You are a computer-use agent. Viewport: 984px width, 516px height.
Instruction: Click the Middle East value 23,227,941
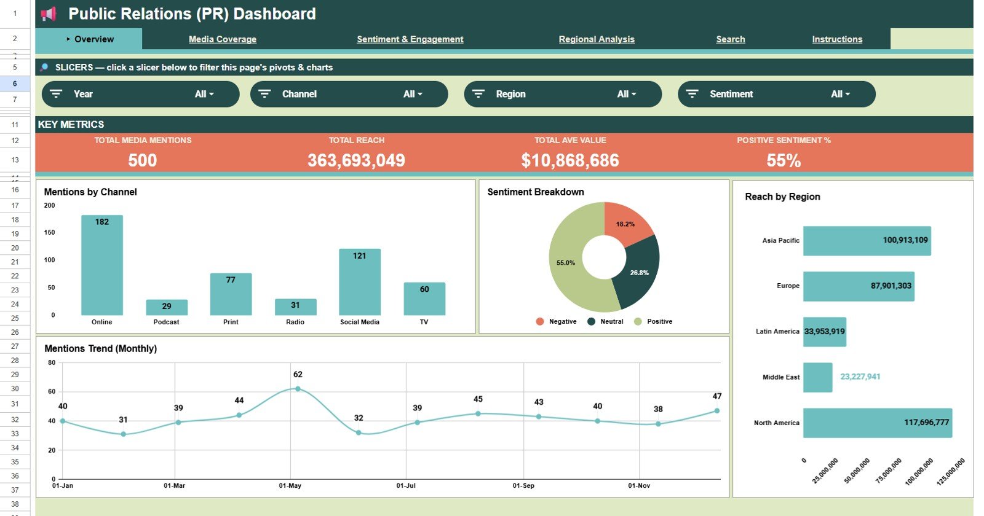click(860, 377)
